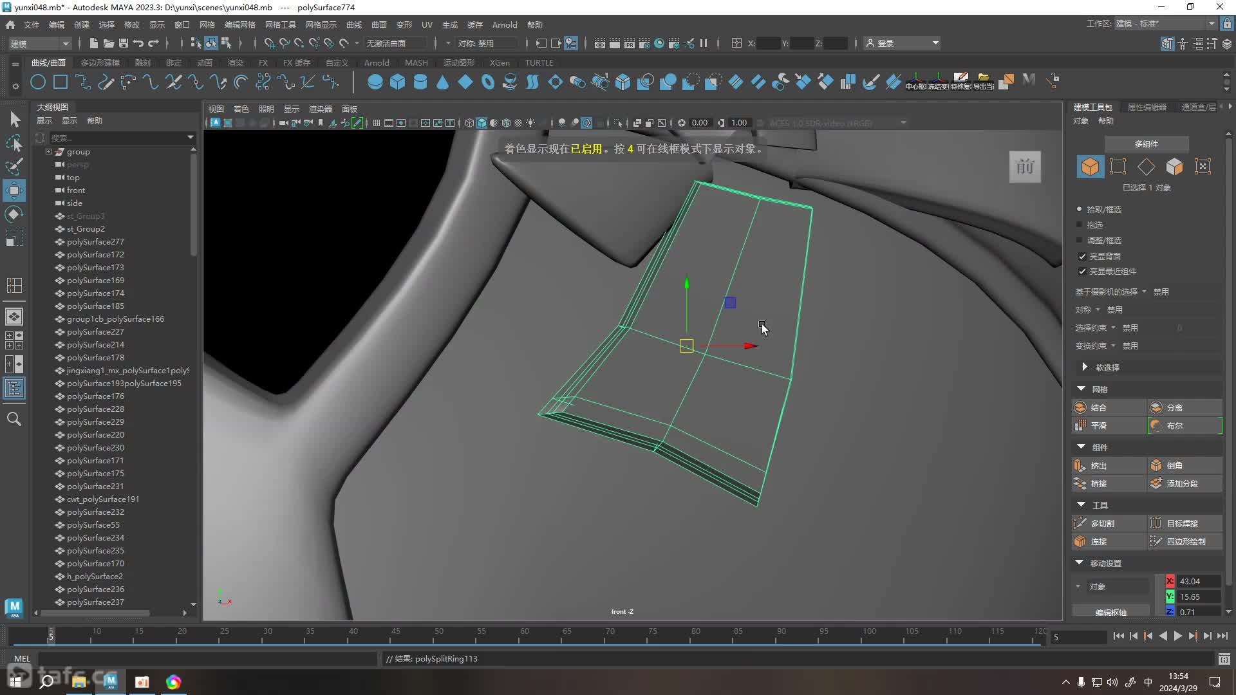Activate the Select tool in toolbox
The height and width of the screenshot is (695, 1236).
click(x=14, y=119)
